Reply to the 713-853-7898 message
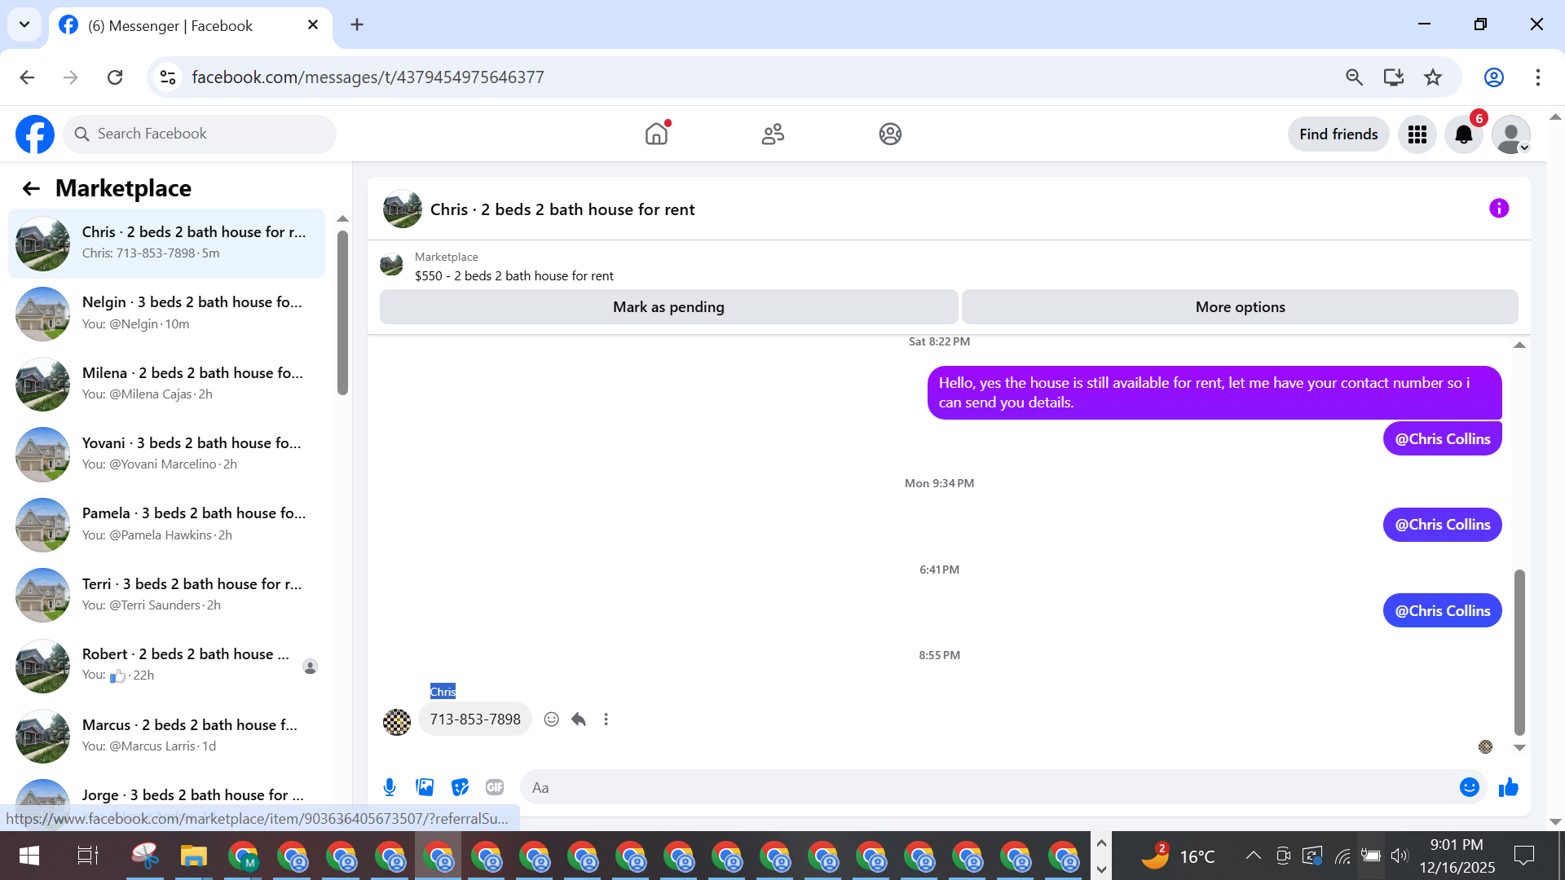 [579, 719]
